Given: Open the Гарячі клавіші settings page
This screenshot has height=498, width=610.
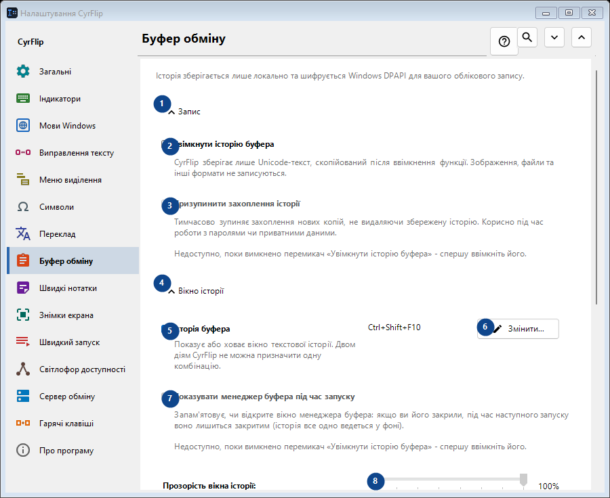Looking at the screenshot, I should click(73, 424).
